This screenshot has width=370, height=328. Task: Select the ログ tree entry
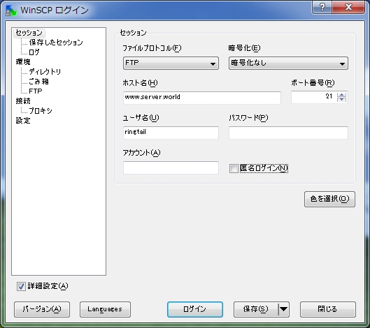(34, 52)
